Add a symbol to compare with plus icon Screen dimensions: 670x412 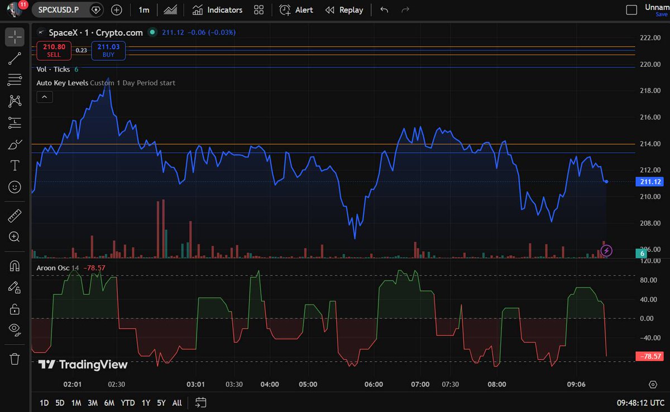pyautogui.click(x=117, y=9)
